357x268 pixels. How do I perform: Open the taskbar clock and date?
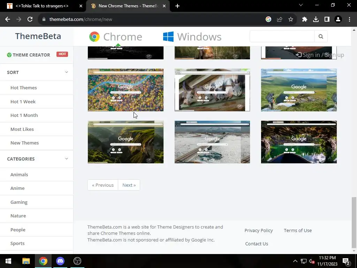(x=327, y=261)
